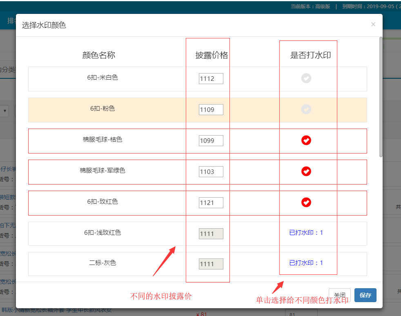This screenshot has height=316, width=401.
Task: Open 已打水印：1 link for 6扣-浅玫红色
Action: pyautogui.click(x=306, y=233)
